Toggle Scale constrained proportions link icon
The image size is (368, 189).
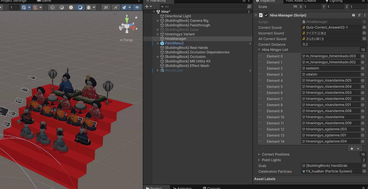(x=295, y=6)
